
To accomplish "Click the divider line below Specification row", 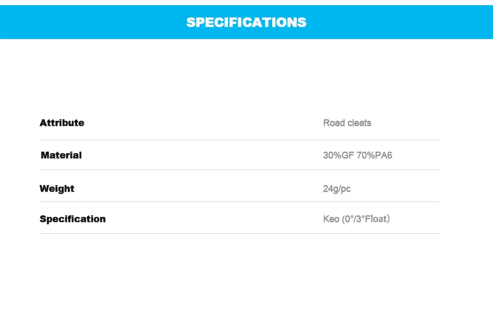I will pos(239,233).
